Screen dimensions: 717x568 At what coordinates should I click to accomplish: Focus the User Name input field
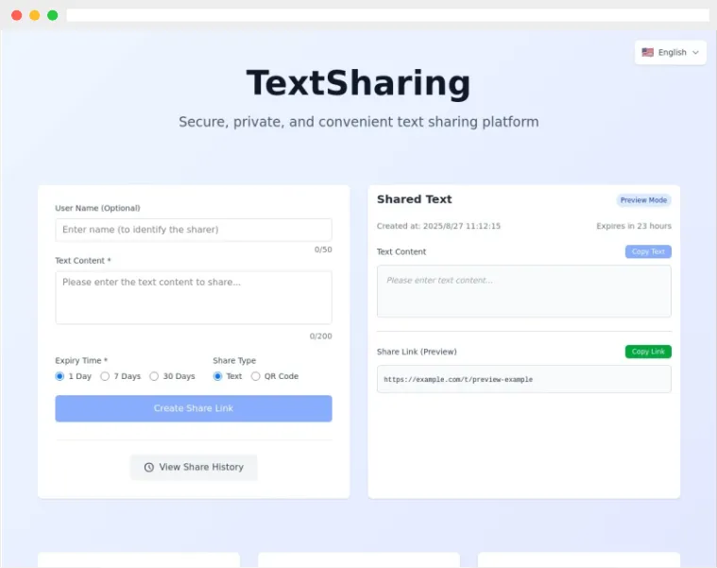(x=194, y=230)
